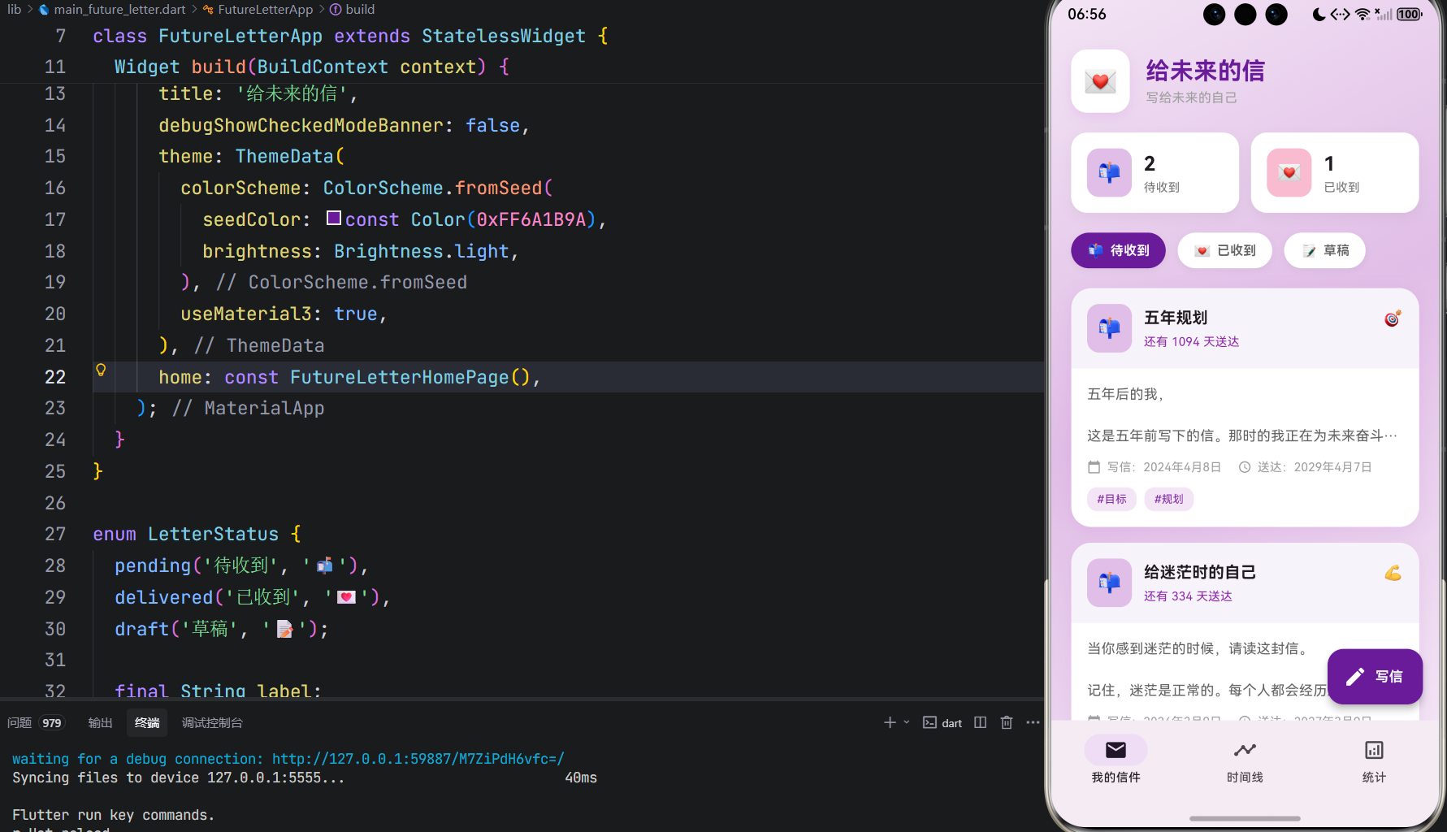Image resolution: width=1447 pixels, height=832 pixels.
Task: Select the dart terminal entry
Action: point(942,722)
